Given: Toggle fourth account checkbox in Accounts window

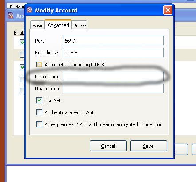Looking at the screenshot, I should pyautogui.click(x=22, y=79).
